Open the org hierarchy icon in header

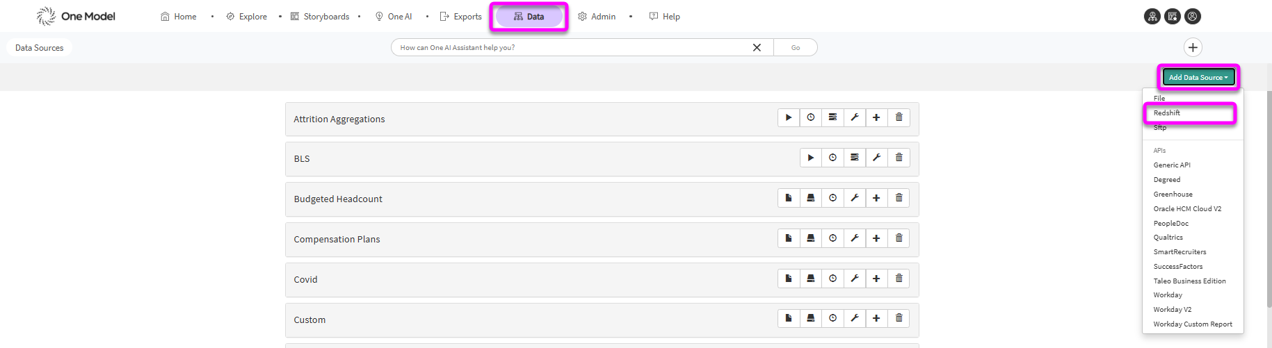tap(1152, 17)
